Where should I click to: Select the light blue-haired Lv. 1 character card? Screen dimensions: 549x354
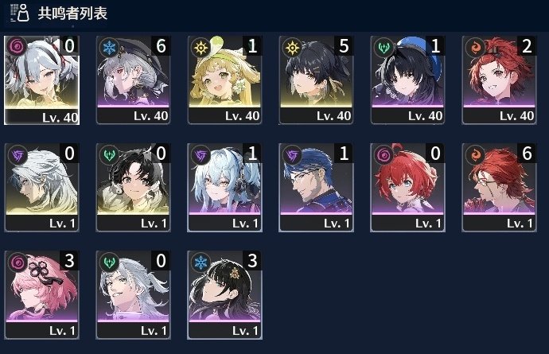(x=225, y=188)
